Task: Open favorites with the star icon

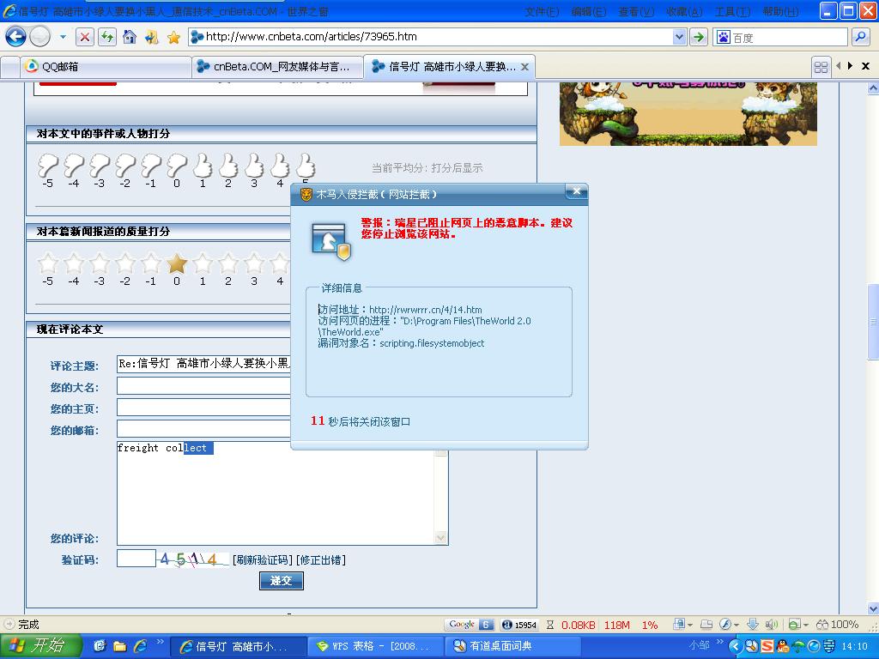Action: 173,37
